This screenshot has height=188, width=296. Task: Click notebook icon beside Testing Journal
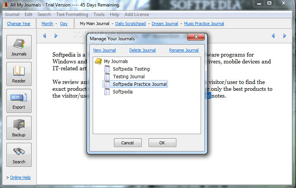pos(107,76)
